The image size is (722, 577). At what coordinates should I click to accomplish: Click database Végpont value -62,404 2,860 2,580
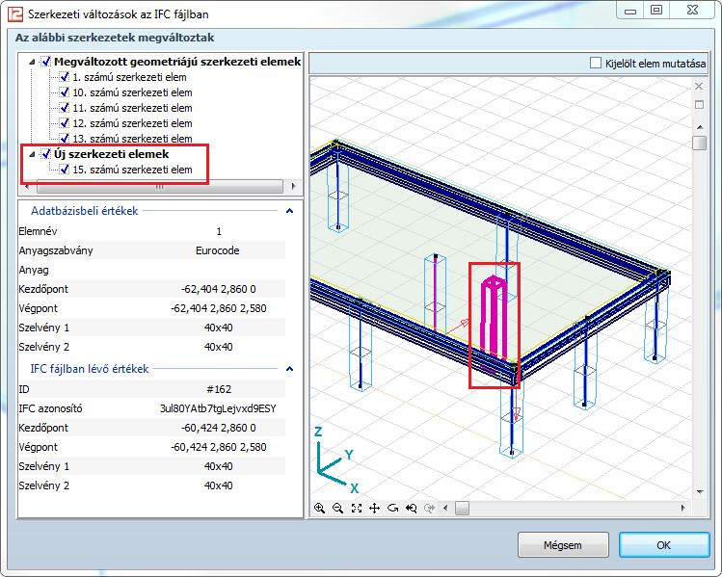click(218, 308)
